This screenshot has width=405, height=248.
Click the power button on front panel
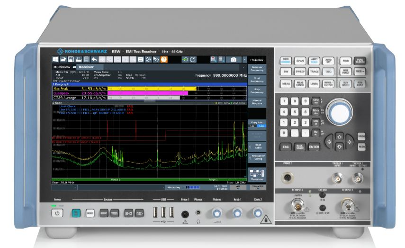click(x=57, y=213)
